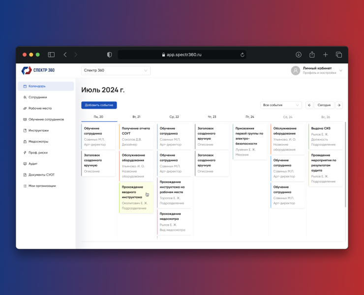Open a new tab with plus icon
Image resolution: width=364 pixels, height=295 pixels.
point(325,55)
